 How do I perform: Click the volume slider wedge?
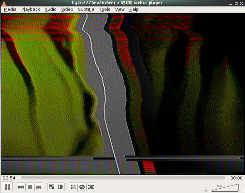tap(226, 188)
